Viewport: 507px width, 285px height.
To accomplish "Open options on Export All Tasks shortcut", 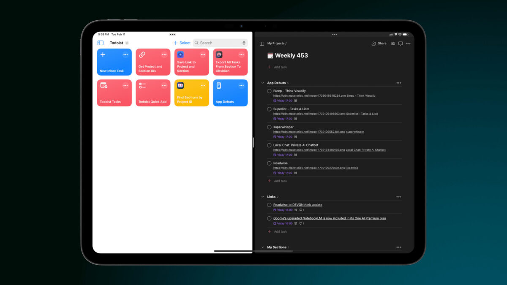I will tap(241, 55).
